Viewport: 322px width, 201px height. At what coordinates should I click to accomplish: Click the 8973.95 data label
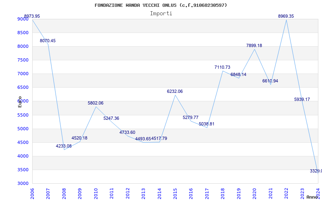(32, 16)
